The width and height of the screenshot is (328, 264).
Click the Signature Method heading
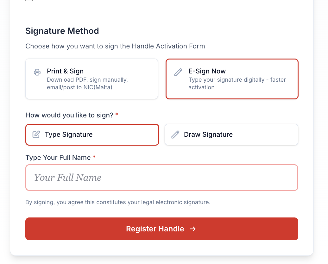[62, 31]
